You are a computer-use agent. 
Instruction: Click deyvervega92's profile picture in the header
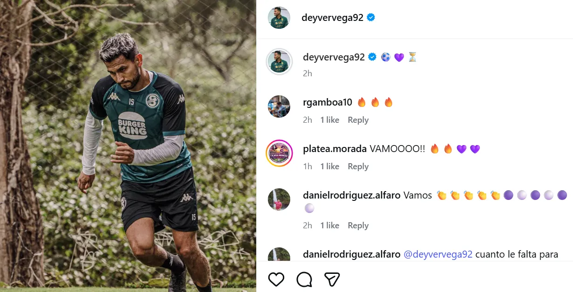tap(279, 17)
